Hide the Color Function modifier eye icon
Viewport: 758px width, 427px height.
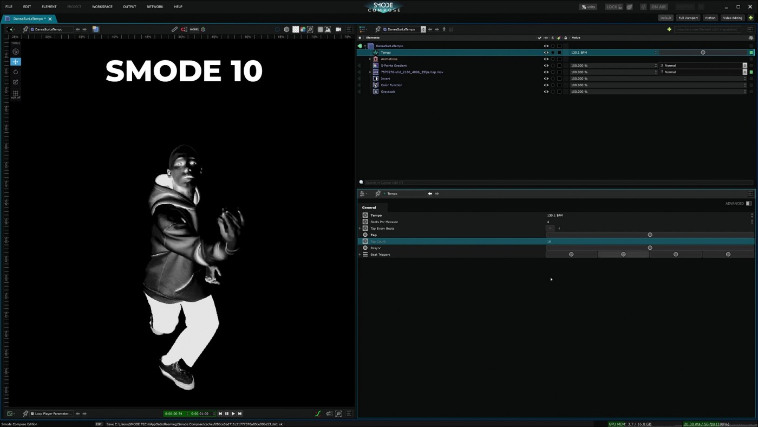coord(546,85)
